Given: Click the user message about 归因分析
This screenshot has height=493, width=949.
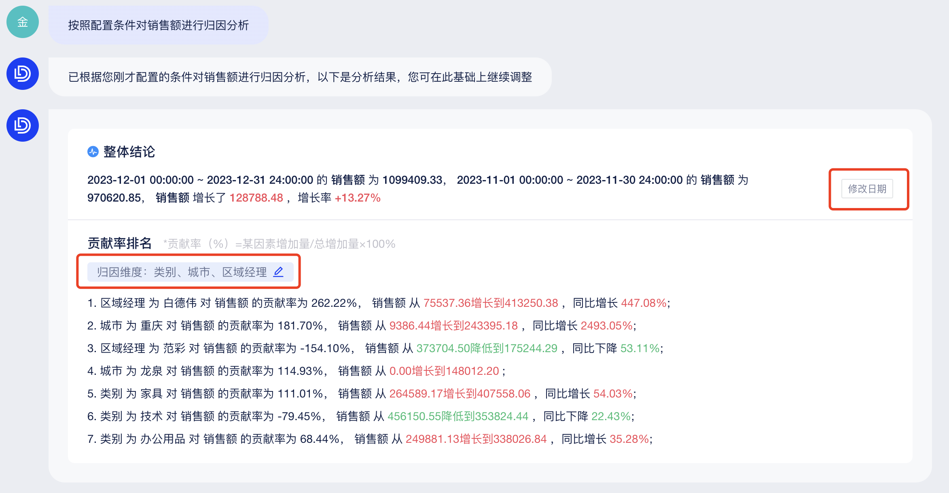Looking at the screenshot, I should point(158,25).
